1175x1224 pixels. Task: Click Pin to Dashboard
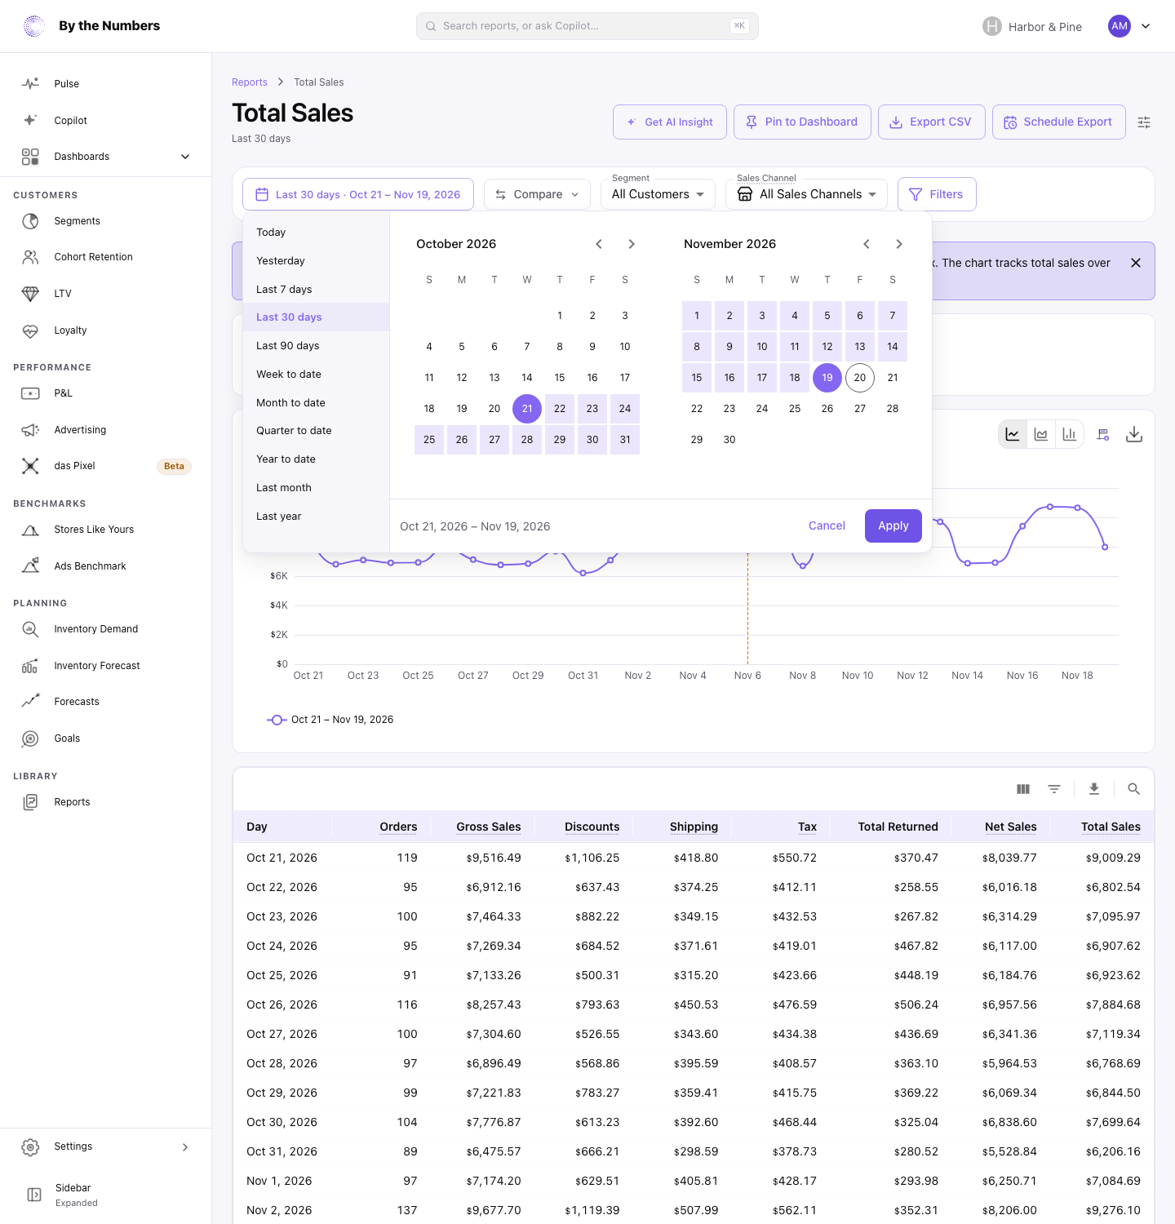[802, 122]
